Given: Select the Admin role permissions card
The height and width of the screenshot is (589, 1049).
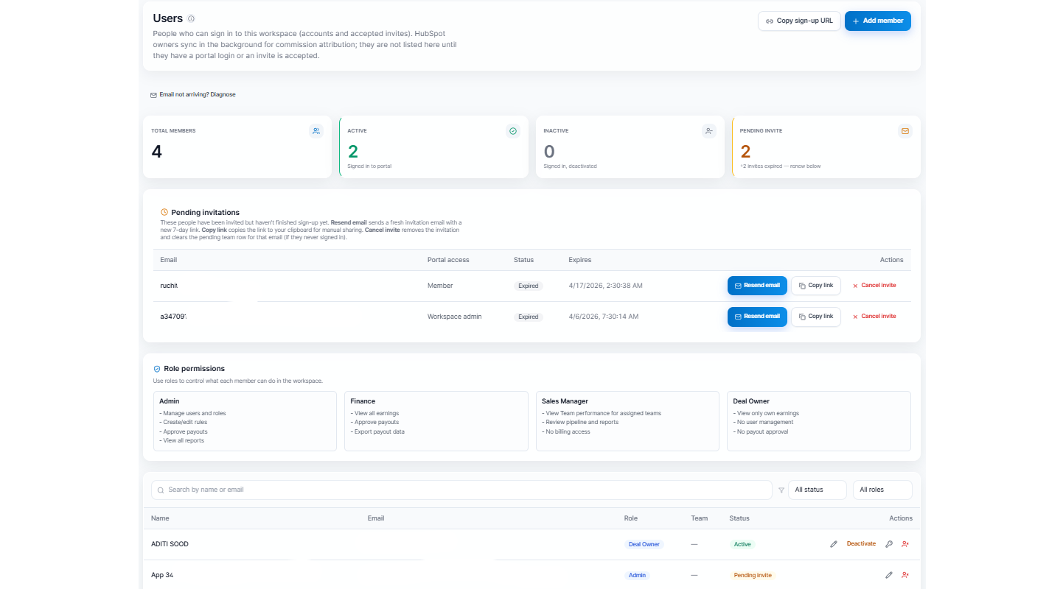Looking at the screenshot, I should pos(245,421).
